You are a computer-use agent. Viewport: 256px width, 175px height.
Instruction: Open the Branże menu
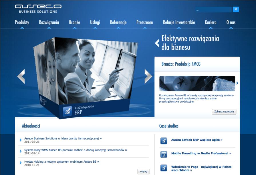click(x=74, y=22)
